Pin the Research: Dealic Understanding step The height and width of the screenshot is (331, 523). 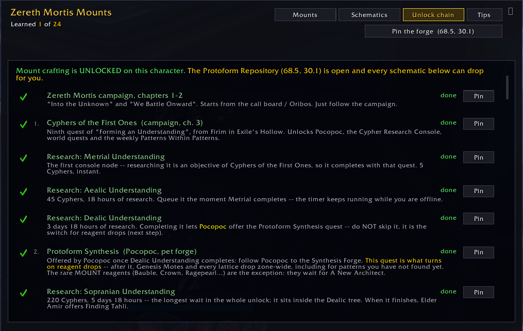(x=479, y=219)
